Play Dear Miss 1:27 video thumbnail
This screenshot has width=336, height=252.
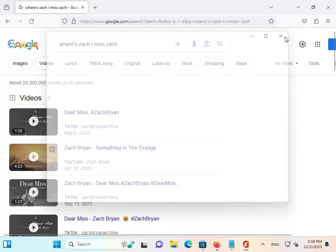[x=33, y=193]
